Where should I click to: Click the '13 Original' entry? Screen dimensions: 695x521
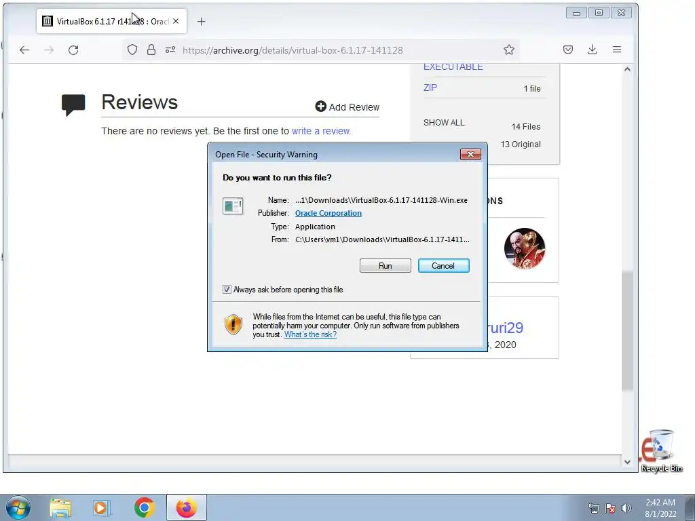tap(521, 144)
